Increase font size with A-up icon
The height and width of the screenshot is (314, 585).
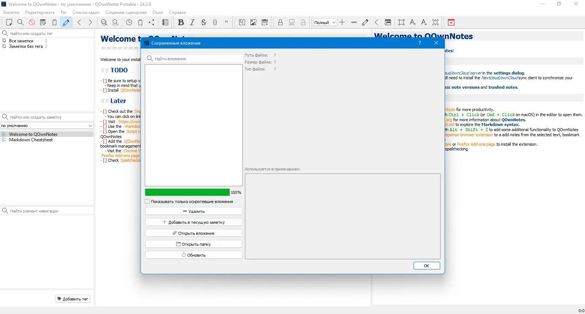[413, 22]
